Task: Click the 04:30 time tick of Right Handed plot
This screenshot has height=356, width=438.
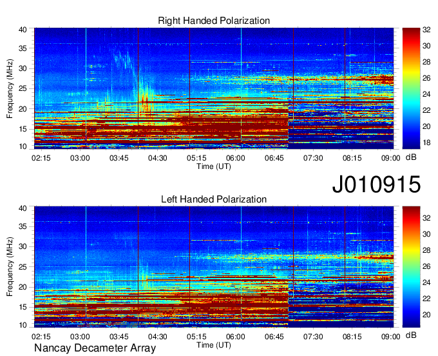Action: (x=158, y=158)
